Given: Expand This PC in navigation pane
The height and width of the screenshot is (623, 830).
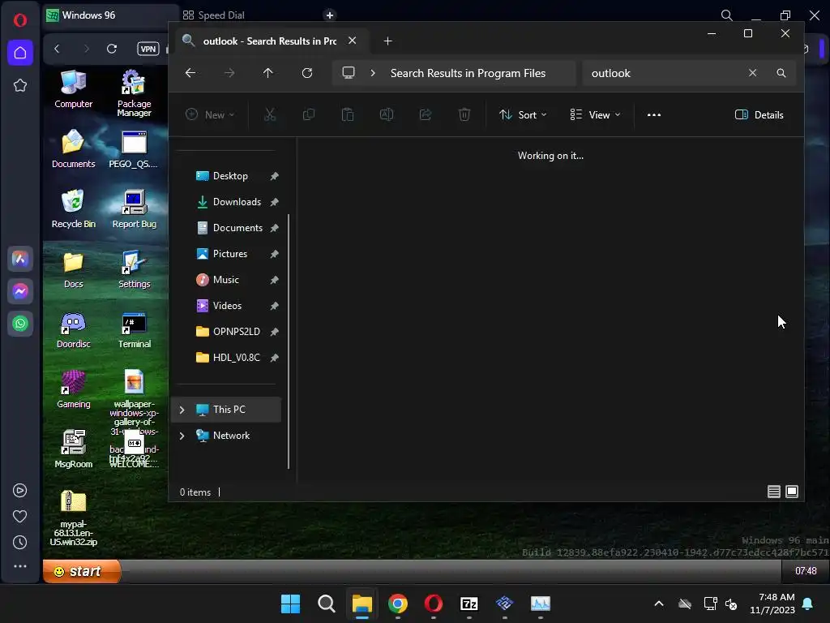Looking at the screenshot, I should pos(182,410).
